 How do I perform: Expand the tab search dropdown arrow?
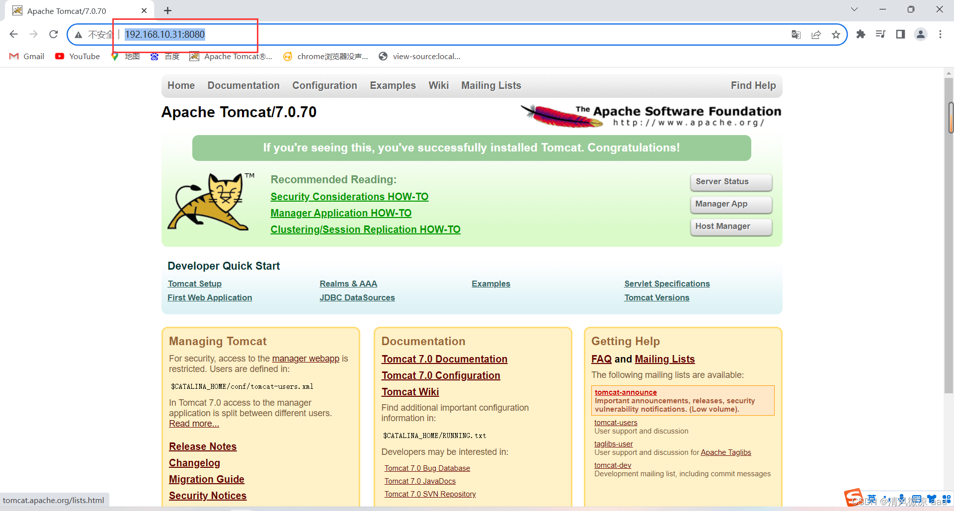[854, 9]
